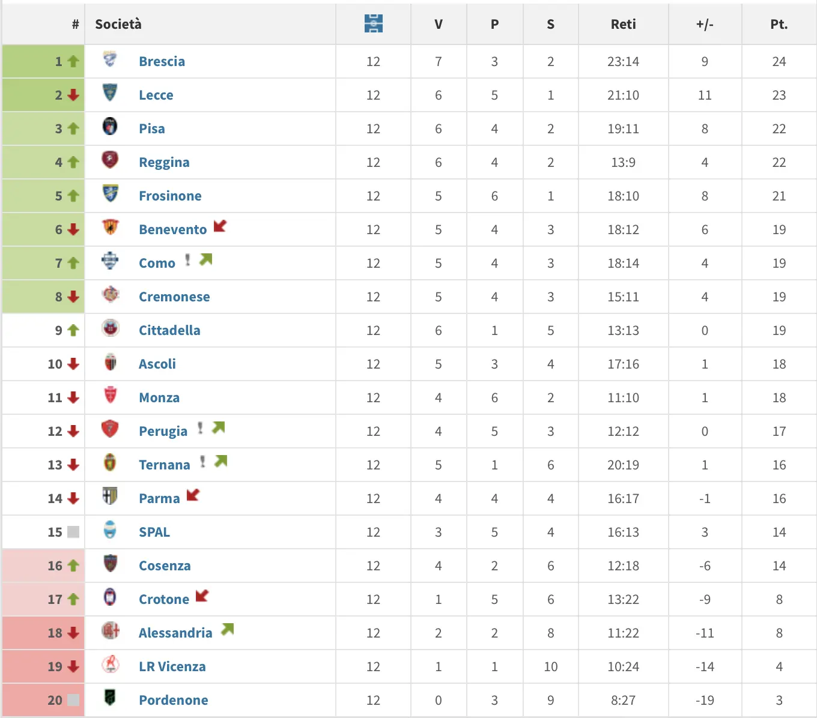
Task: Click the red relegated arrow beside Benevento
Action: pyautogui.click(x=220, y=226)
